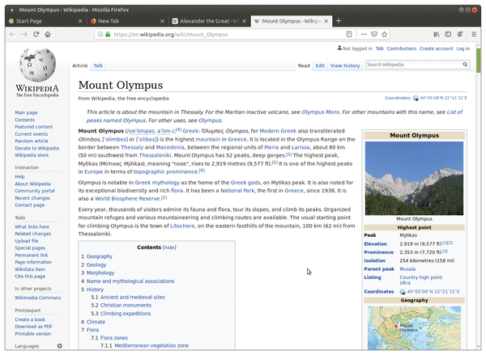Click the green padlock security icon
This screenshot has width=486, height=355.
pyautogui.click(x=108, y=34)
